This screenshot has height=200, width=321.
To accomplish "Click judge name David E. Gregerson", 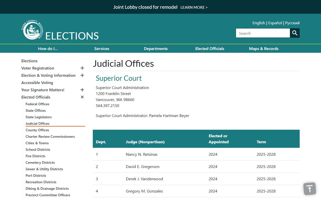I will pos(143,166).
